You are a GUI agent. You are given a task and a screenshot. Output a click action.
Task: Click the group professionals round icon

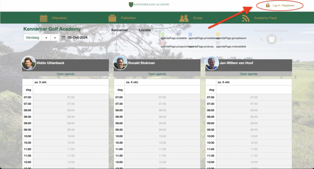[272, 39]
